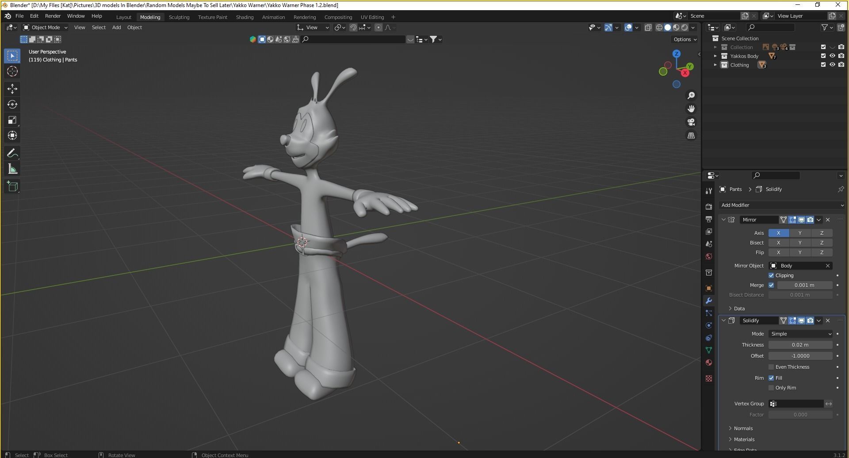Switch to Sculpting workspace tab
This screenshot has width=849, height=458.
pyautogui.click(x=179, y=17)
